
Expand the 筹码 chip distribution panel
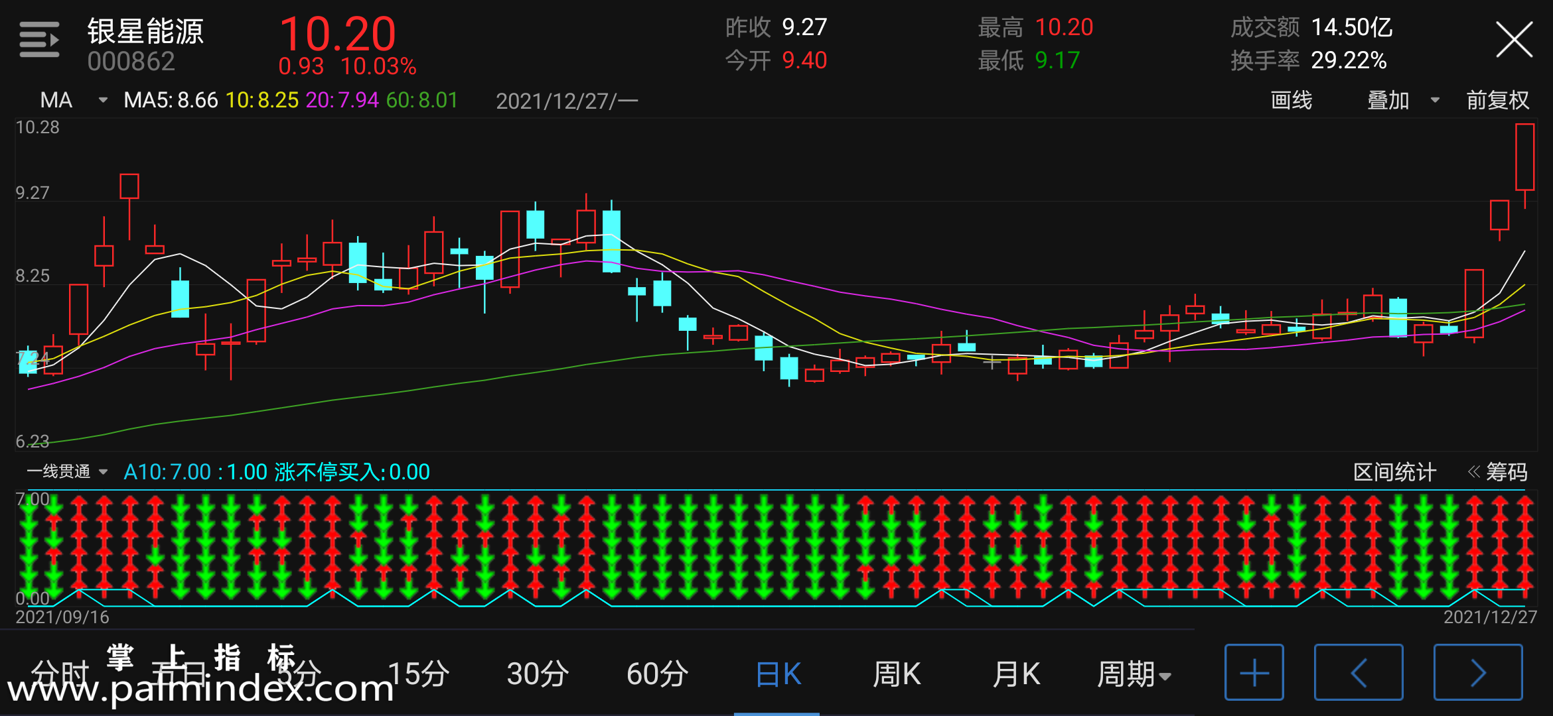[1497, 472]
